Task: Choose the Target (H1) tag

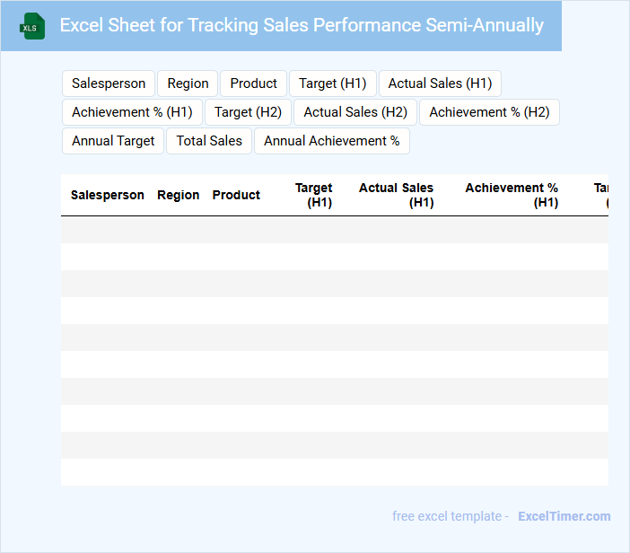Action: click(x=332, y=83)
